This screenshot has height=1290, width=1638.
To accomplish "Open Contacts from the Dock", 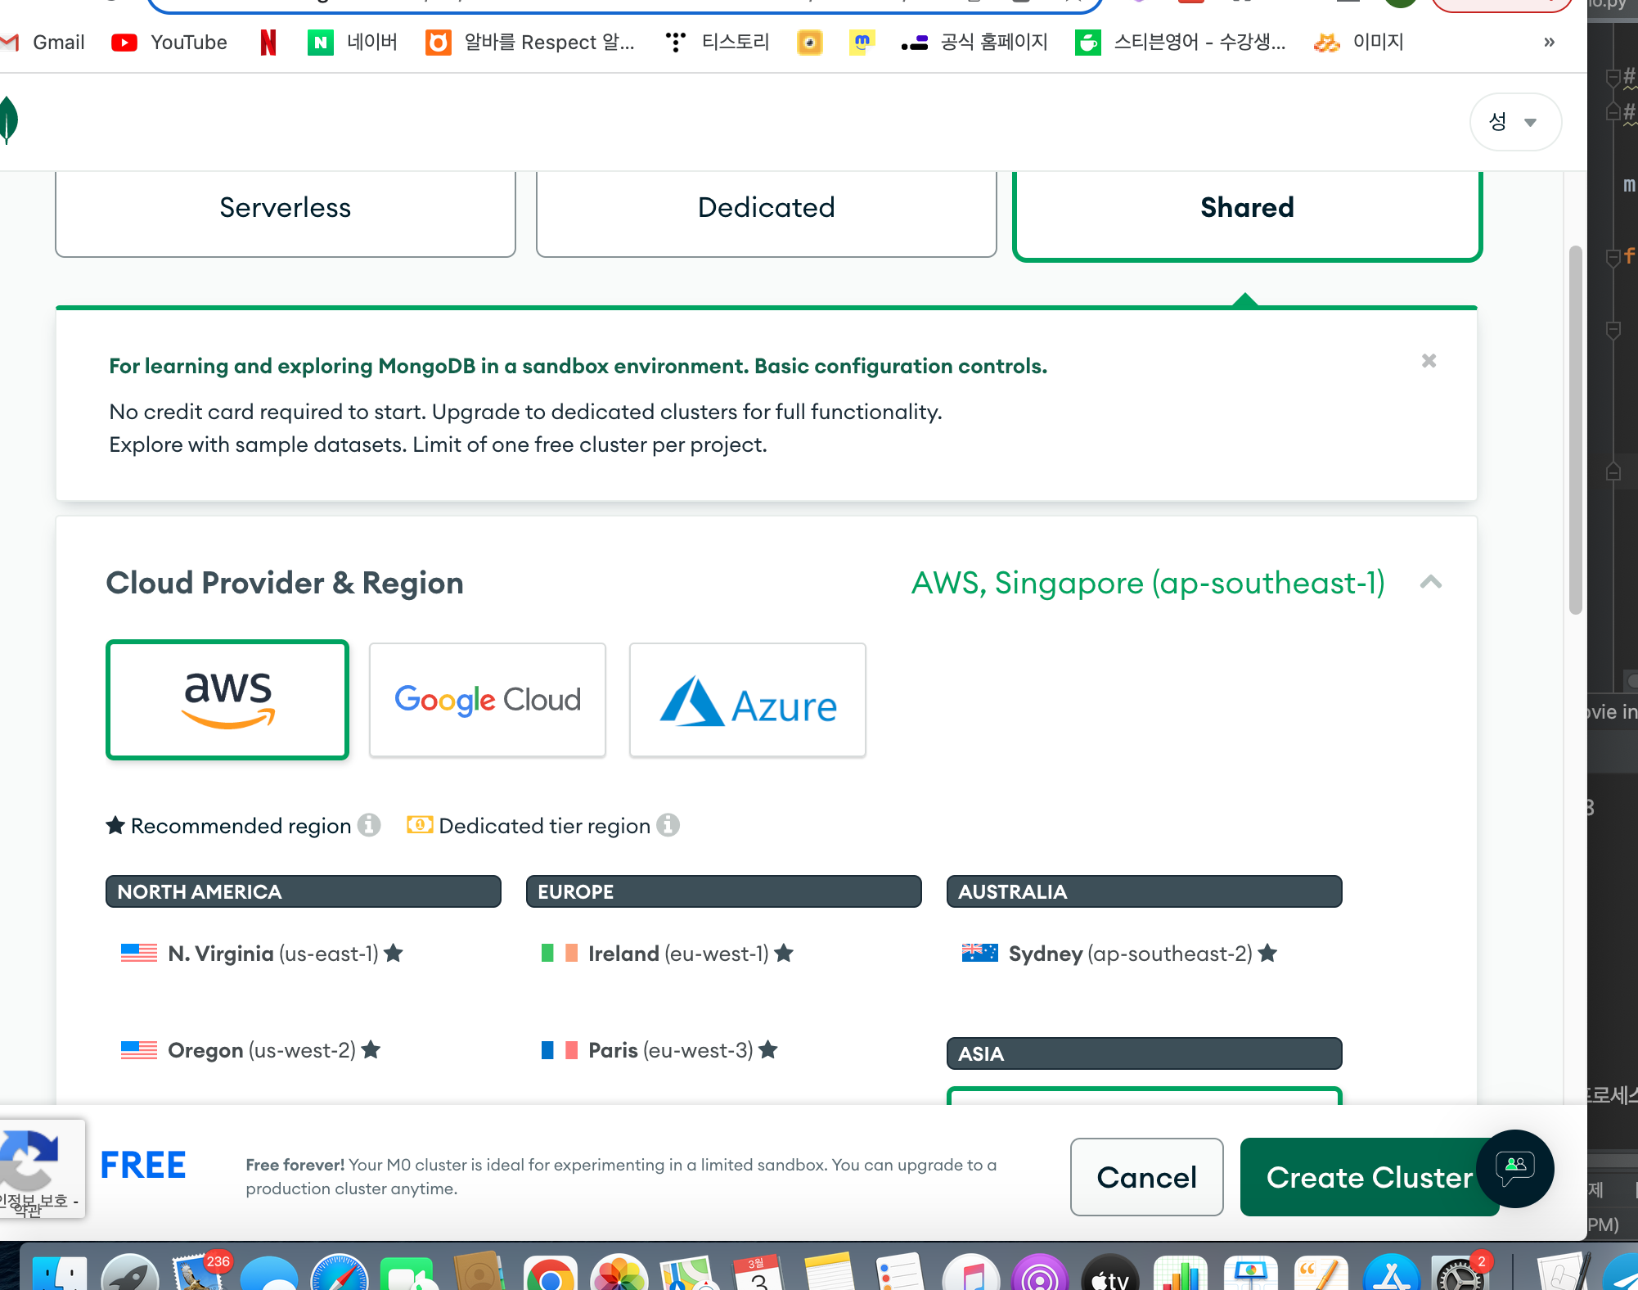I will [479, 1272].
